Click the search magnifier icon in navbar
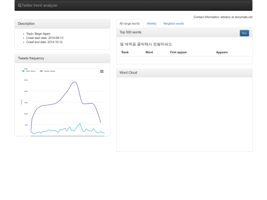Screen dimensions: 267x200 click(x=19, y=5)
